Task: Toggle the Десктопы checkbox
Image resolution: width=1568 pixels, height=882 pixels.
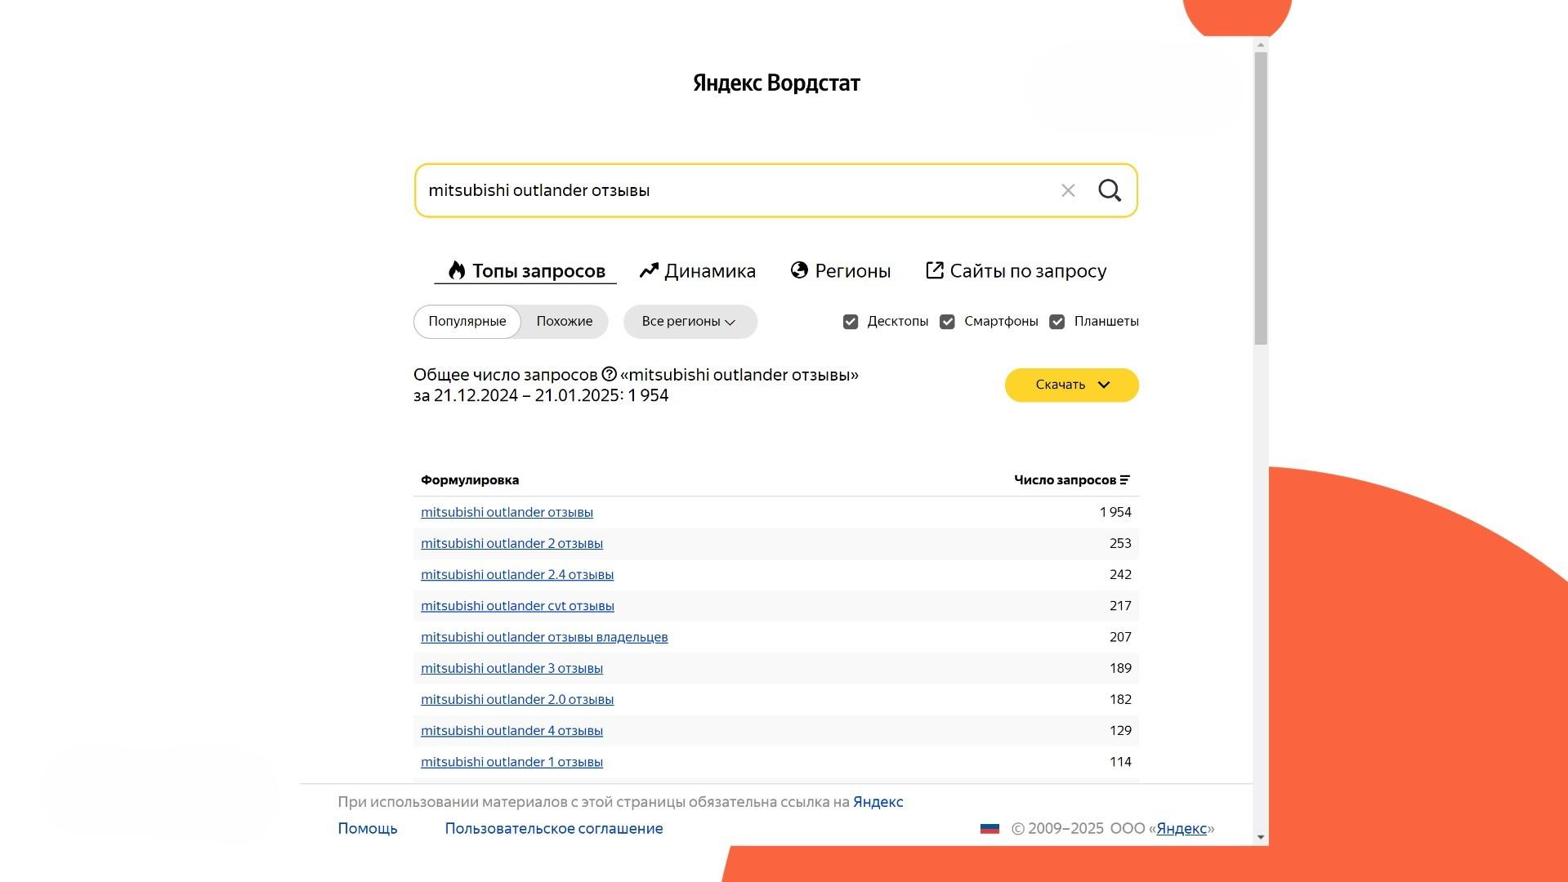Action: point(851,322)
